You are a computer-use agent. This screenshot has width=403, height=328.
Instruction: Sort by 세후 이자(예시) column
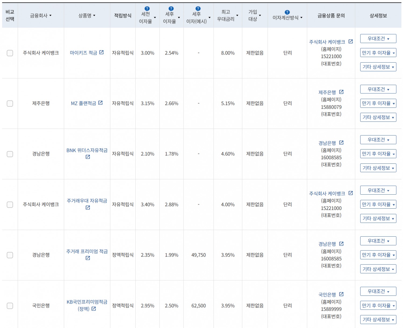199,17
